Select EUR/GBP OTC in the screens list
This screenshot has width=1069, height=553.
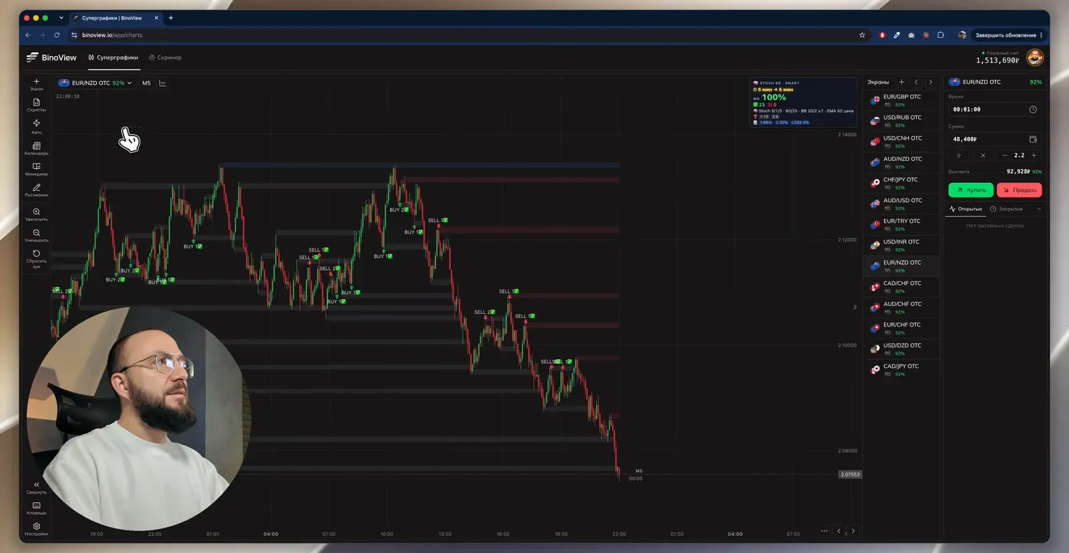(x=901, y=100)
